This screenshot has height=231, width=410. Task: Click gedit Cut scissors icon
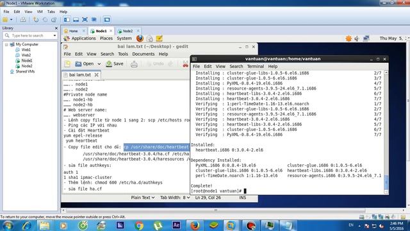pyautogui.click(x=185, y=64)
